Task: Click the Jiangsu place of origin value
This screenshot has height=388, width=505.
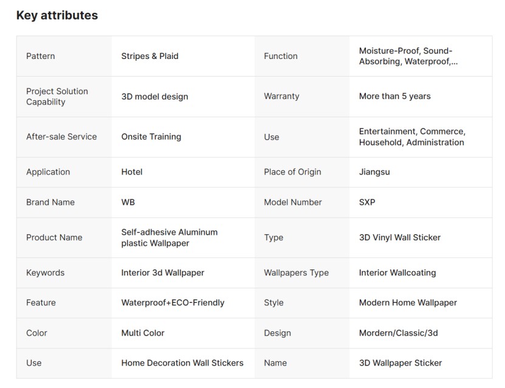Action: [374, 172]
